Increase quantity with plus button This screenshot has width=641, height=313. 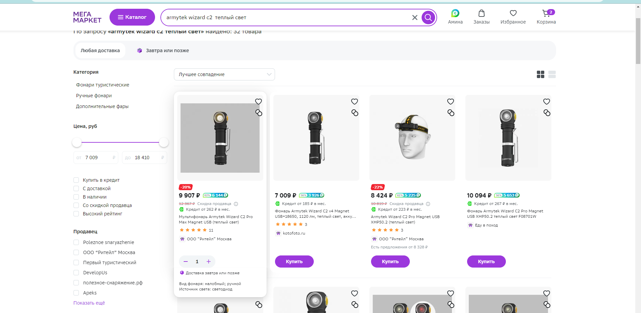coord(209,262)
